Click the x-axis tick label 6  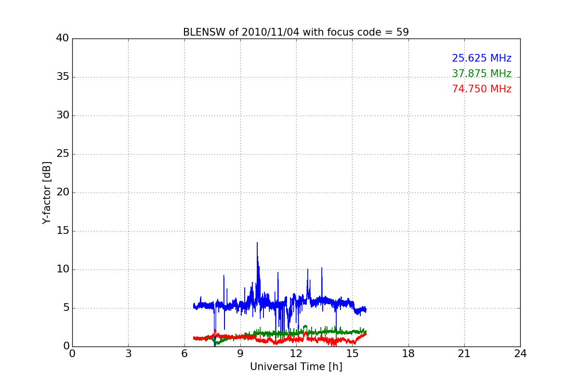tap(184, 354)
